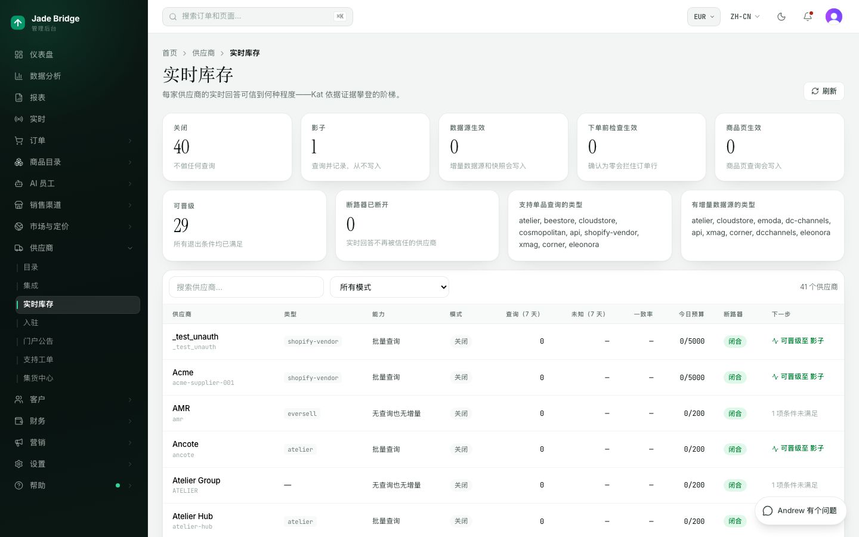The image size is (859, 537).
Task: Click the 搜索供应商 search field
Action: point(246,287)
